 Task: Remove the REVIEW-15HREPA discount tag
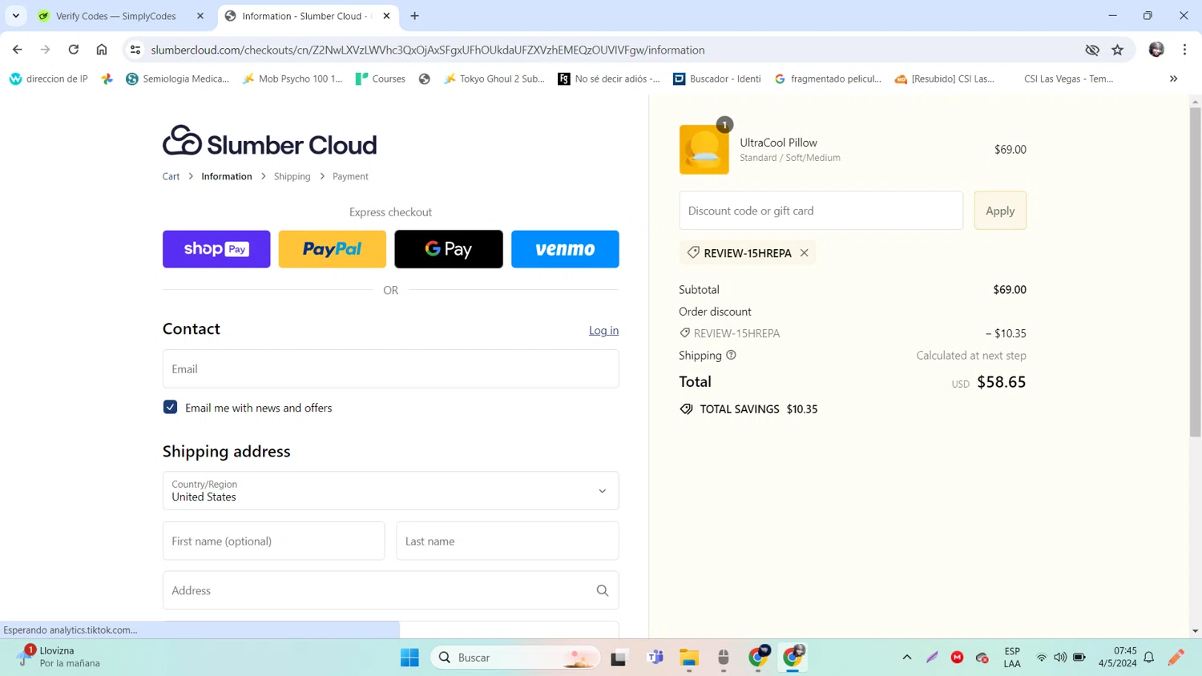tap(804, 253)
